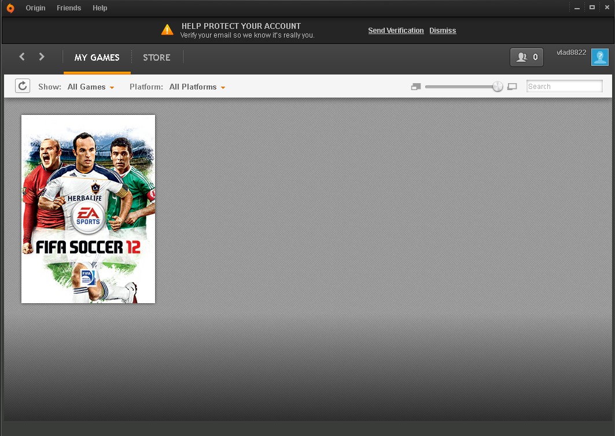
Task: Open friends list button showing 0
Action: coord(526,57)
